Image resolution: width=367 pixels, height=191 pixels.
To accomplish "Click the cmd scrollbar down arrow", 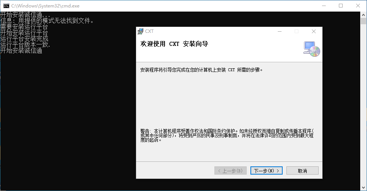I will [x=363, y=188].
